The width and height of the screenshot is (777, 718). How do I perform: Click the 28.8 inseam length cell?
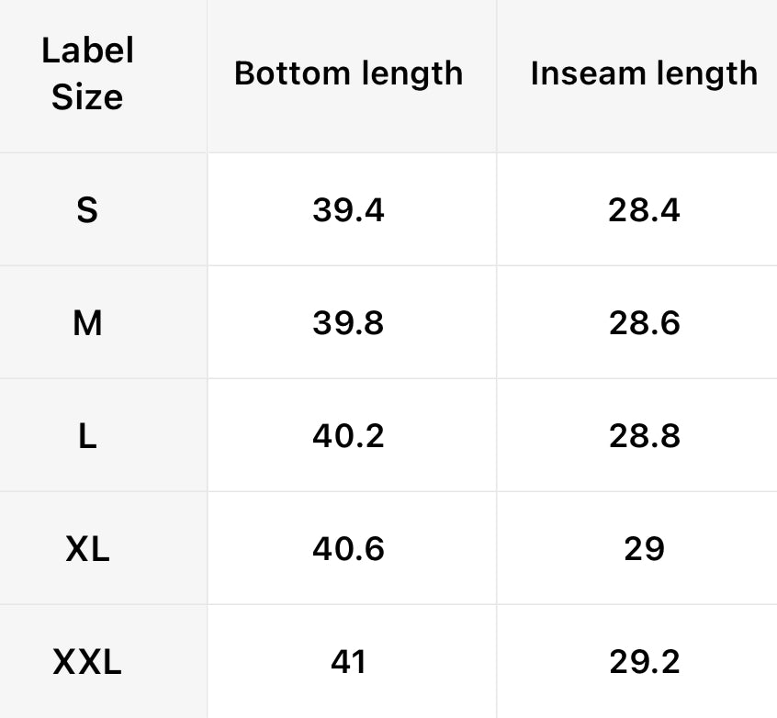point(644,436)
